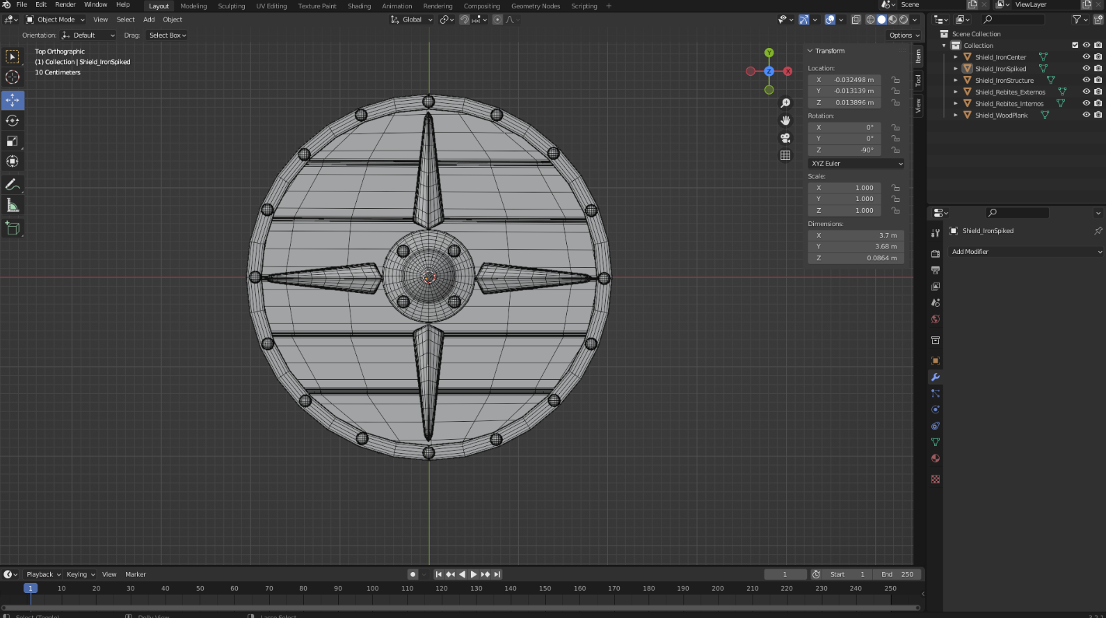1106x618 pixels.
Task: Open the Particles properties tab icon
Action: point(936,393)
